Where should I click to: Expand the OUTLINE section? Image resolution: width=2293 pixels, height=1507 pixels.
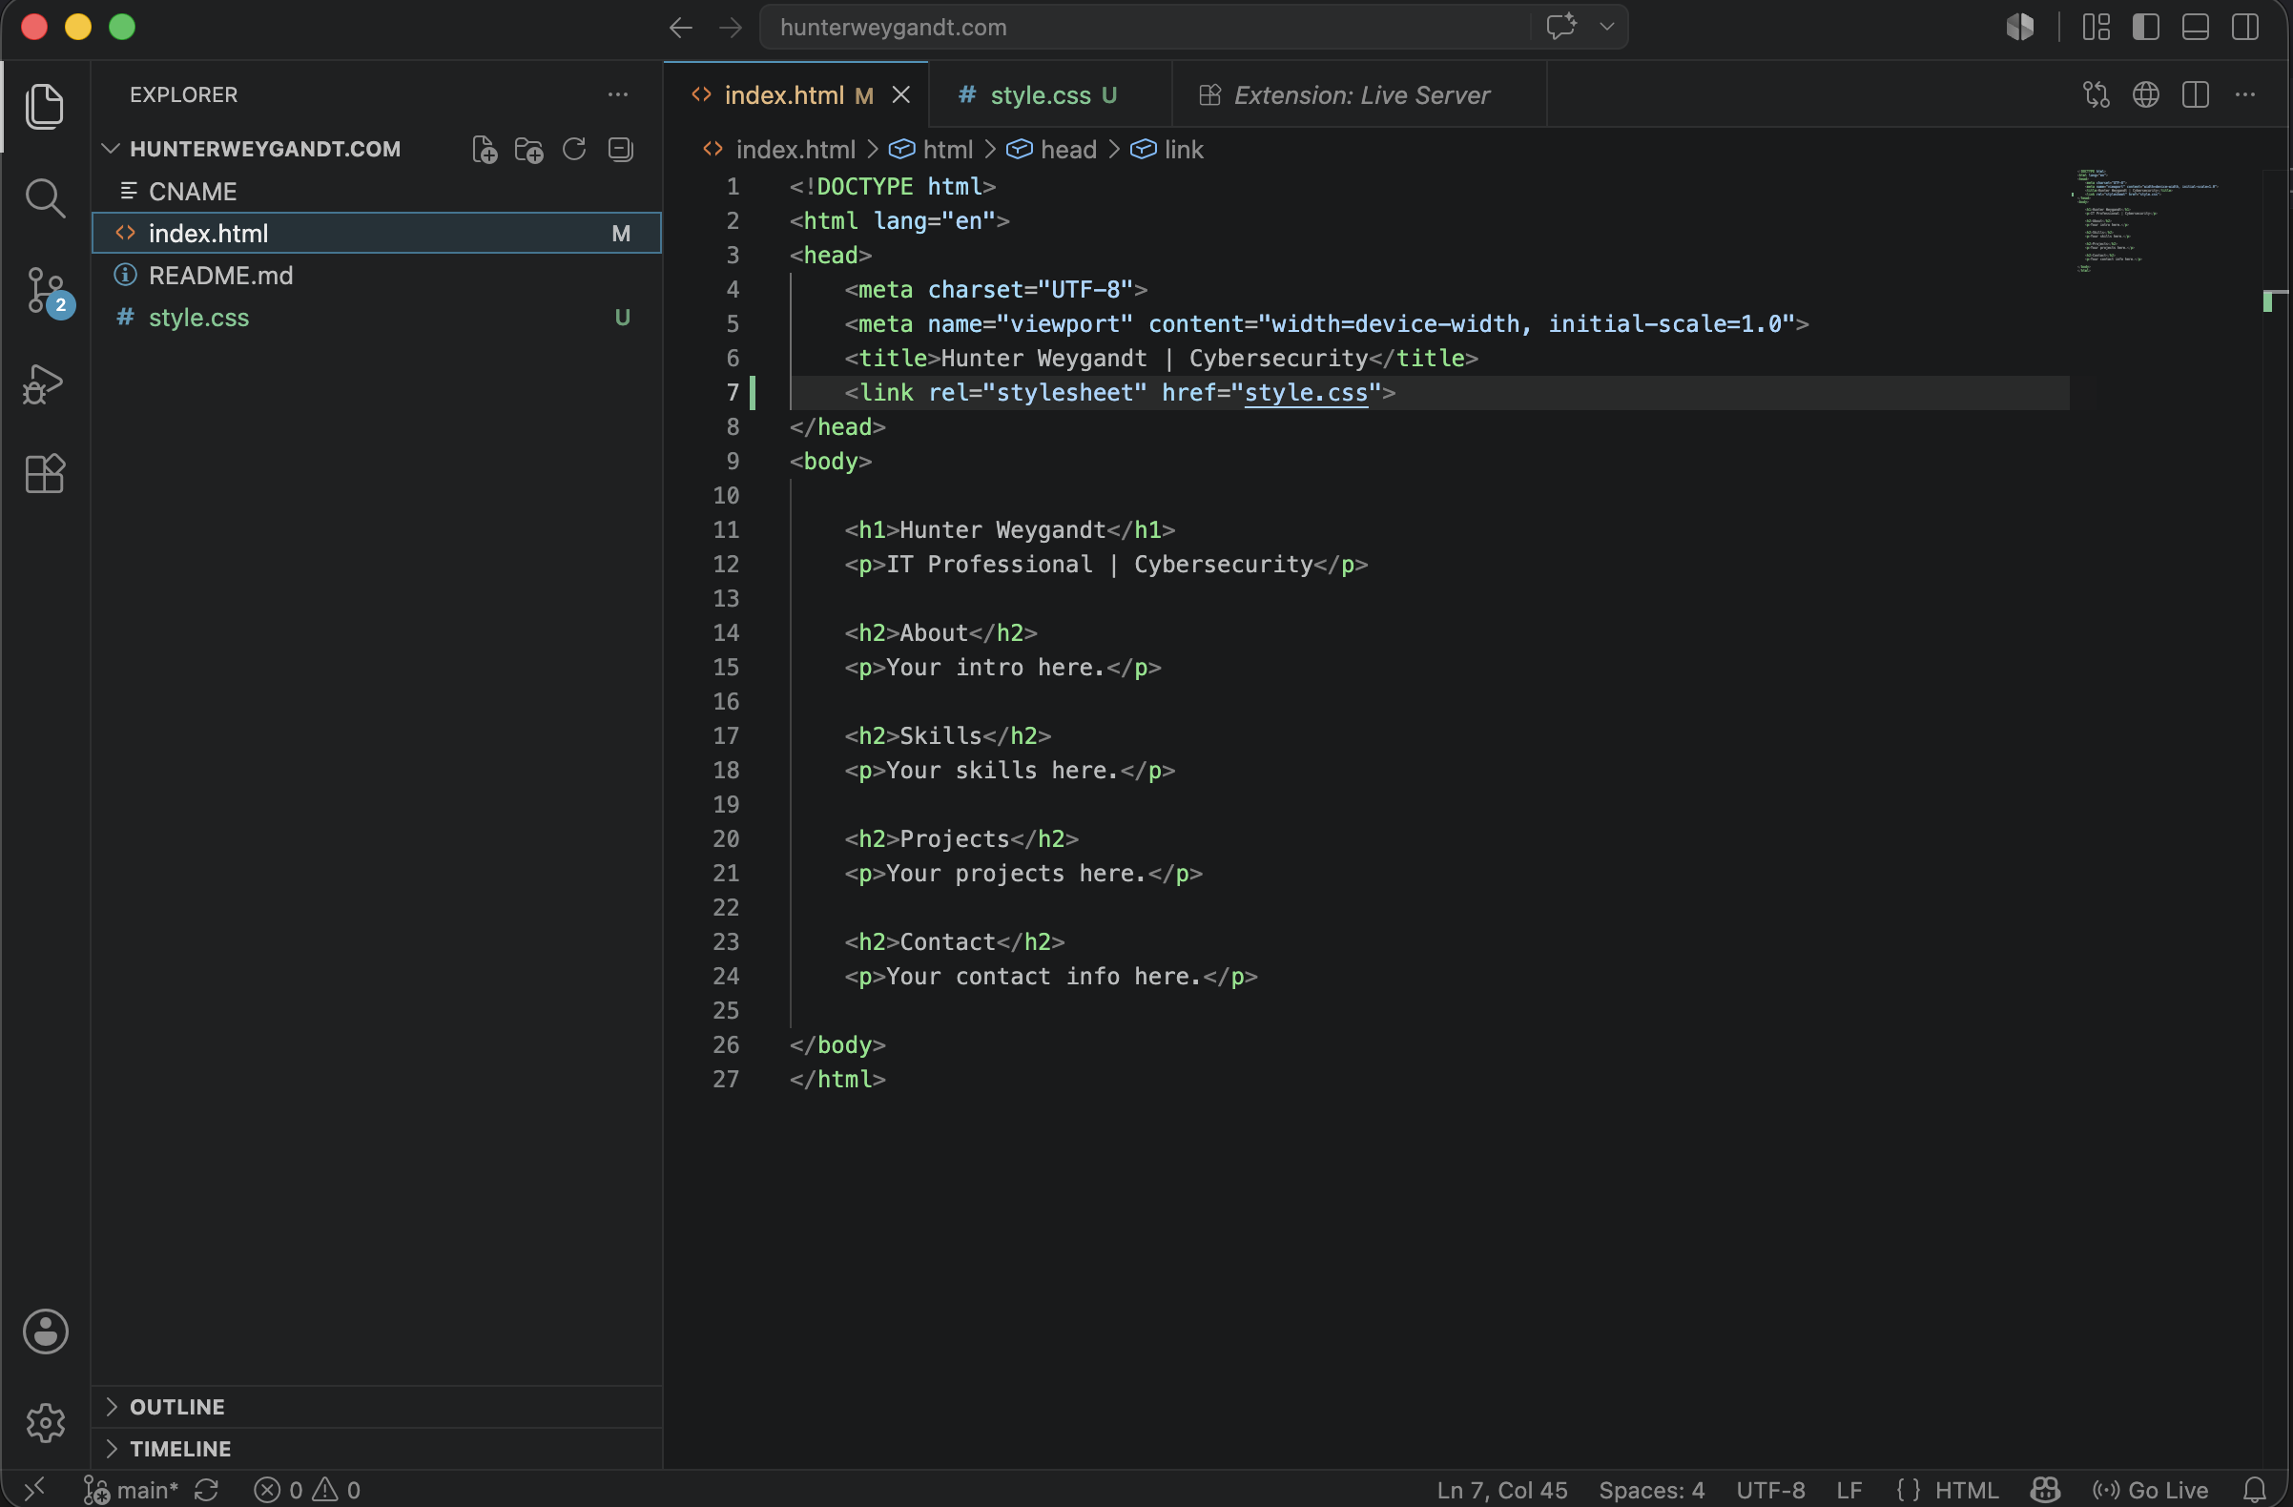pos(377,1406)
